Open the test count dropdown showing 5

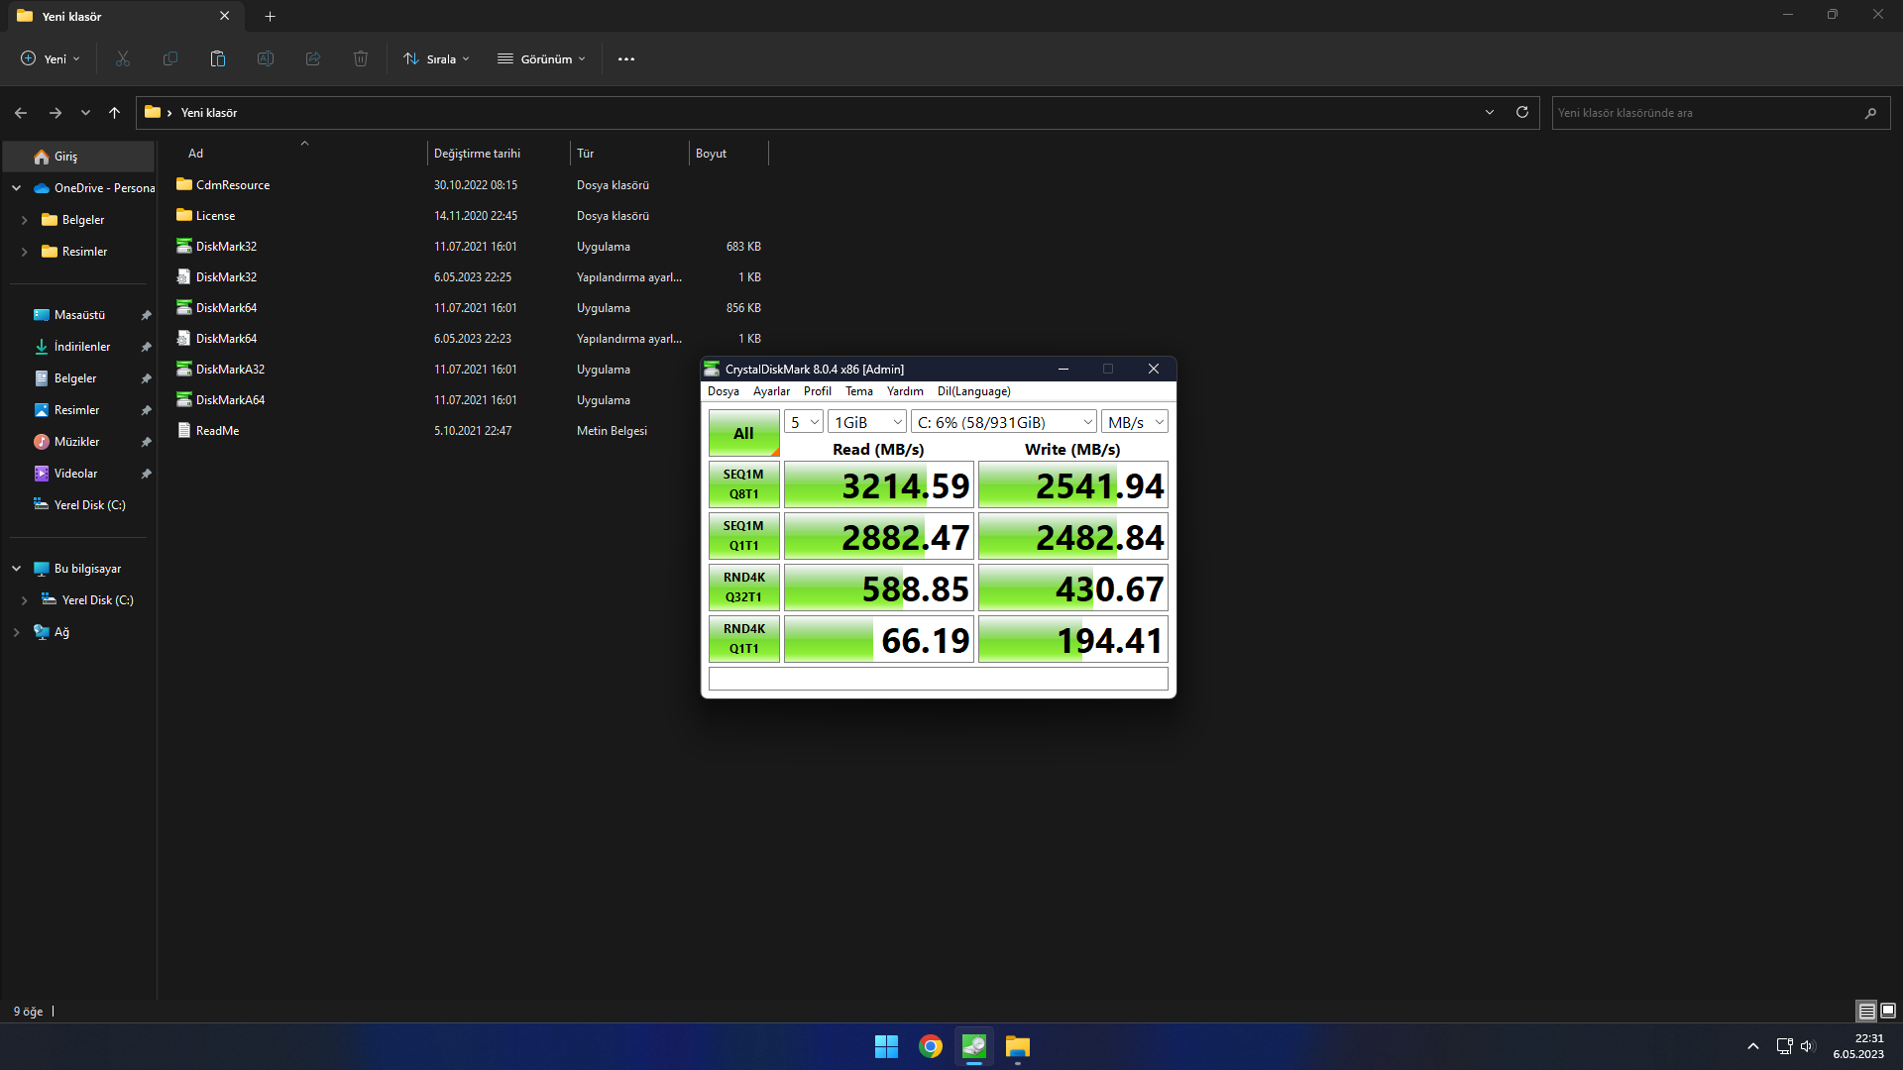[x=804, y=422]
